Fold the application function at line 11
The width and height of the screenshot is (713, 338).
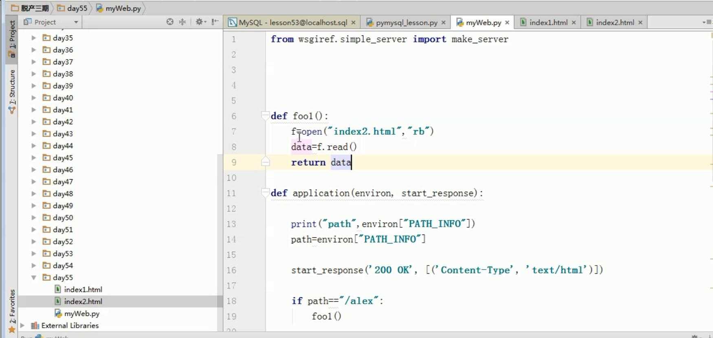coord(265,193)
